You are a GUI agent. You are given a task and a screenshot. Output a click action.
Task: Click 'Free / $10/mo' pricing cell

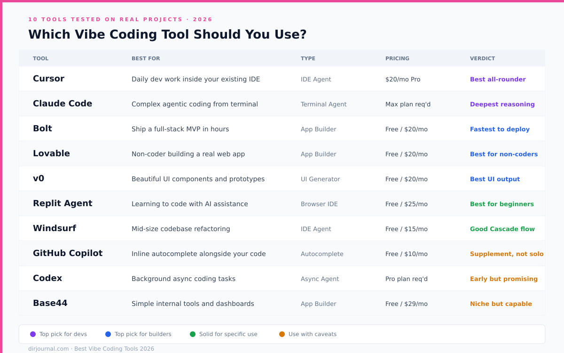(x=407, y=254)
